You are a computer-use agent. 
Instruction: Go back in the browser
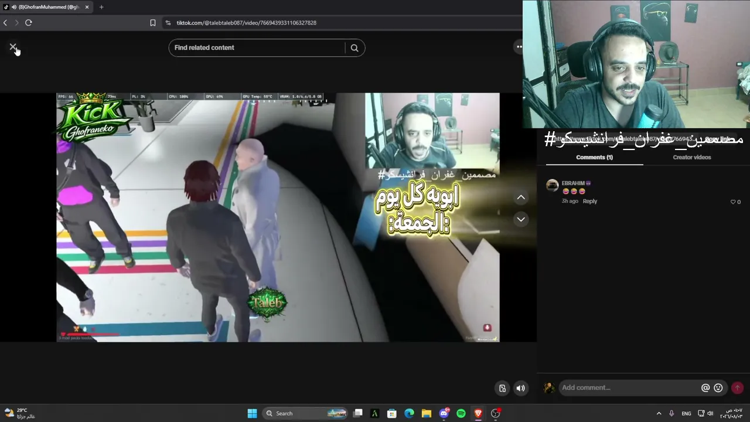click(5, 23)
